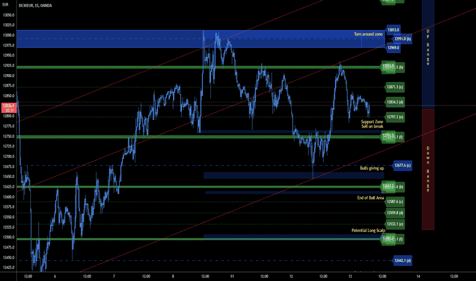The image size is (476, 281).
Task: Click 12700.0 on the price axis
Action: [9, 156]
